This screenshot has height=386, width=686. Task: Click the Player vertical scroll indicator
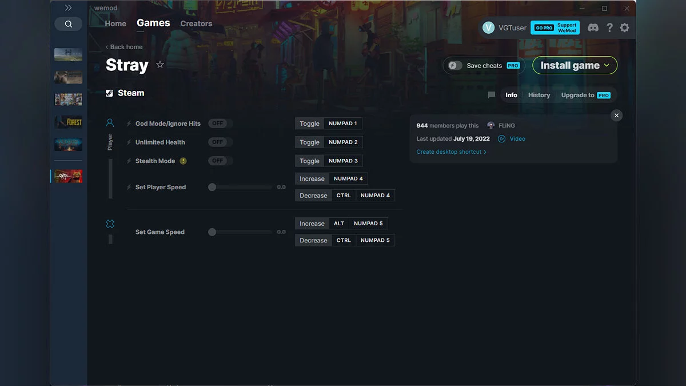click(110, 178)
